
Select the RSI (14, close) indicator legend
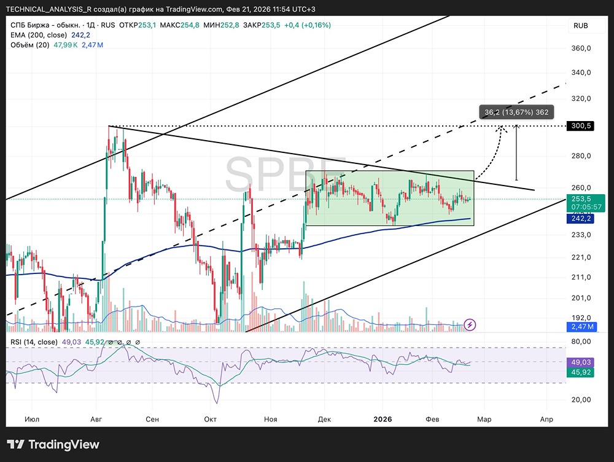pos(34,342)
